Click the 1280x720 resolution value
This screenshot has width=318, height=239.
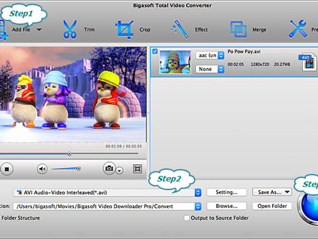pyautogui.click(x=260, y=65)
